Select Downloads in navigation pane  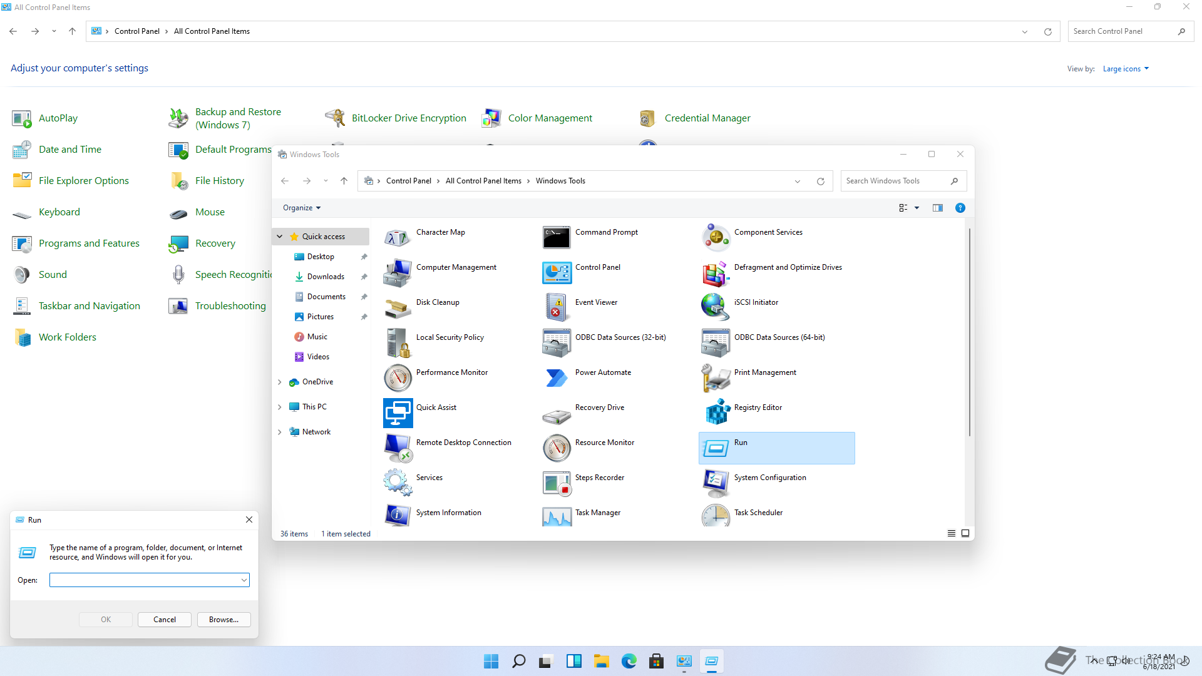point(326,277)
